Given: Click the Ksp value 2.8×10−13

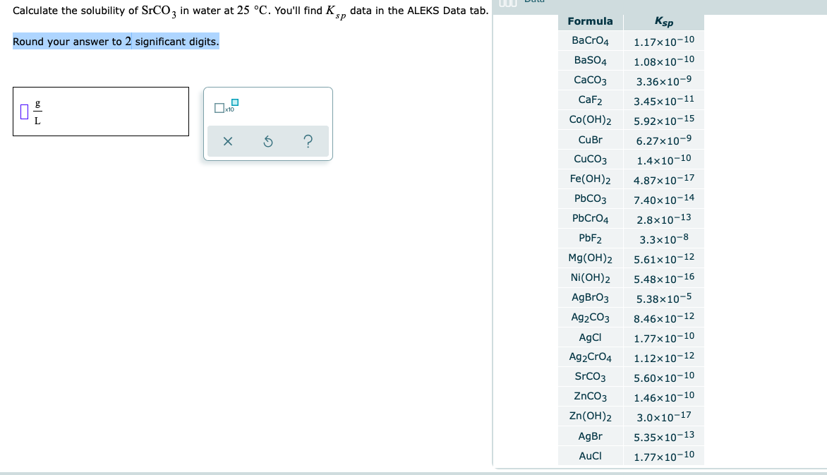Looking at the screenshot, I should (x=664, y=219).
